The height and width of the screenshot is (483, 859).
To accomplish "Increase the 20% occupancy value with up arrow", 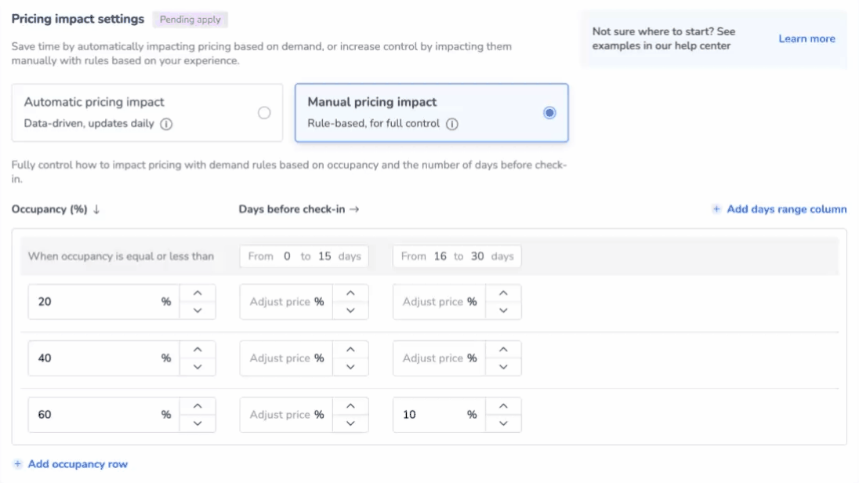I will tap(198, 293).
